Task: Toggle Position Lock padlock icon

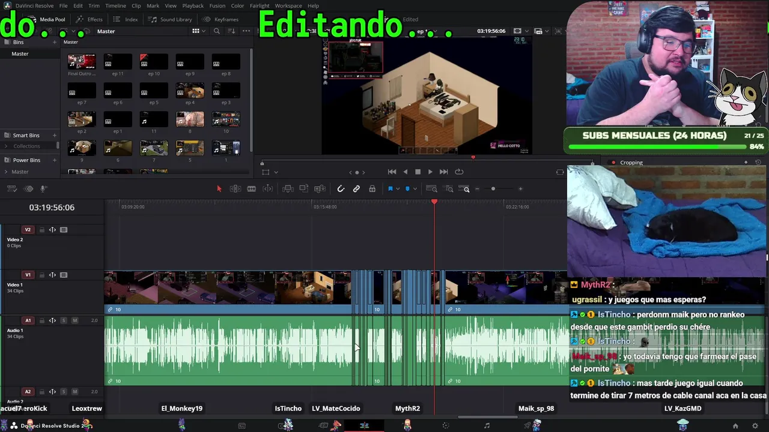Action: pos(372,189)
